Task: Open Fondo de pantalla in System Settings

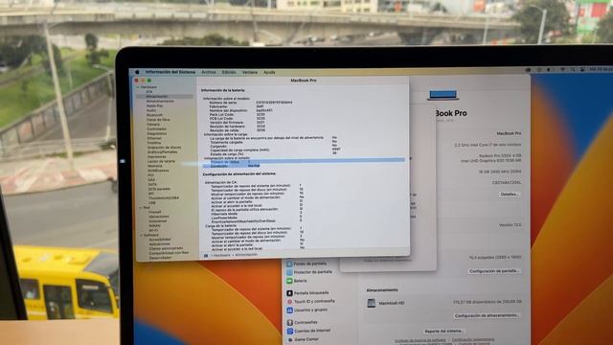Action: [x=306, y=264]
